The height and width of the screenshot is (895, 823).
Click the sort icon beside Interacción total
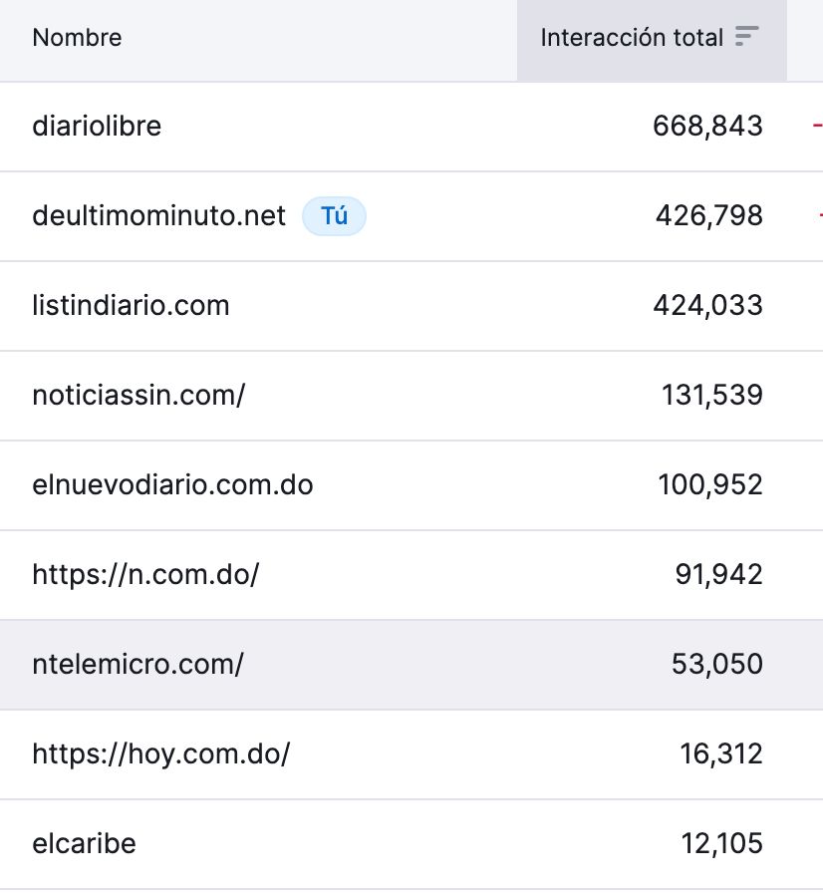point(746,37)
